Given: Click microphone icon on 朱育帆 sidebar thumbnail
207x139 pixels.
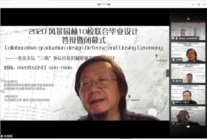Looking at the screenshot, I should (x=173, y=60).
